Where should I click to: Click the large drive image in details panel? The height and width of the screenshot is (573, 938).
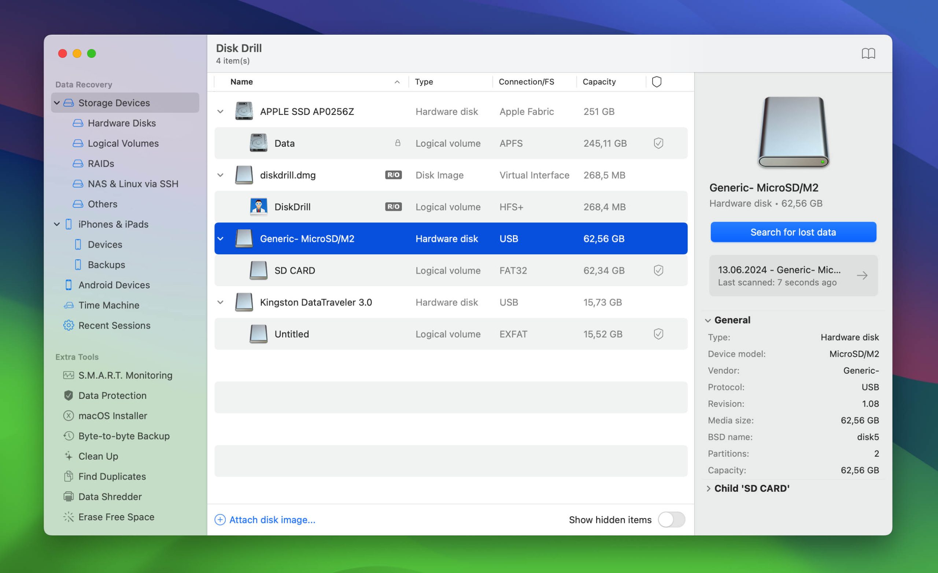794,132
